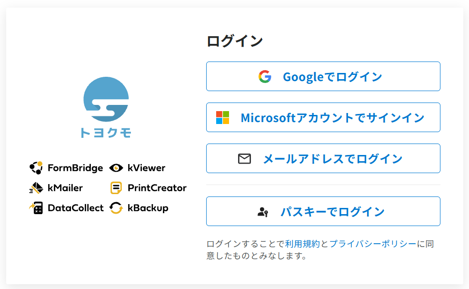This screenshot has height=289, width=469.
Task: Click the ログイン page heading
Action: pyautogui.click(x=235, y=41)
